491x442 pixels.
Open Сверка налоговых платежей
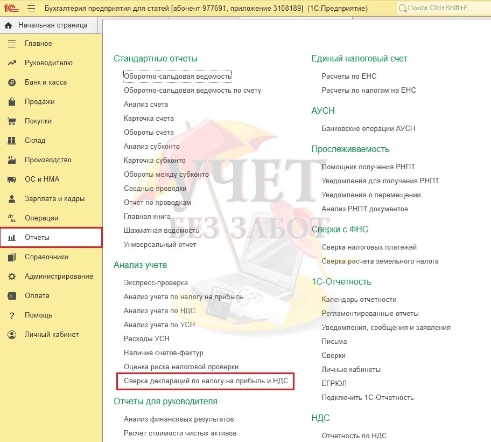369,247
